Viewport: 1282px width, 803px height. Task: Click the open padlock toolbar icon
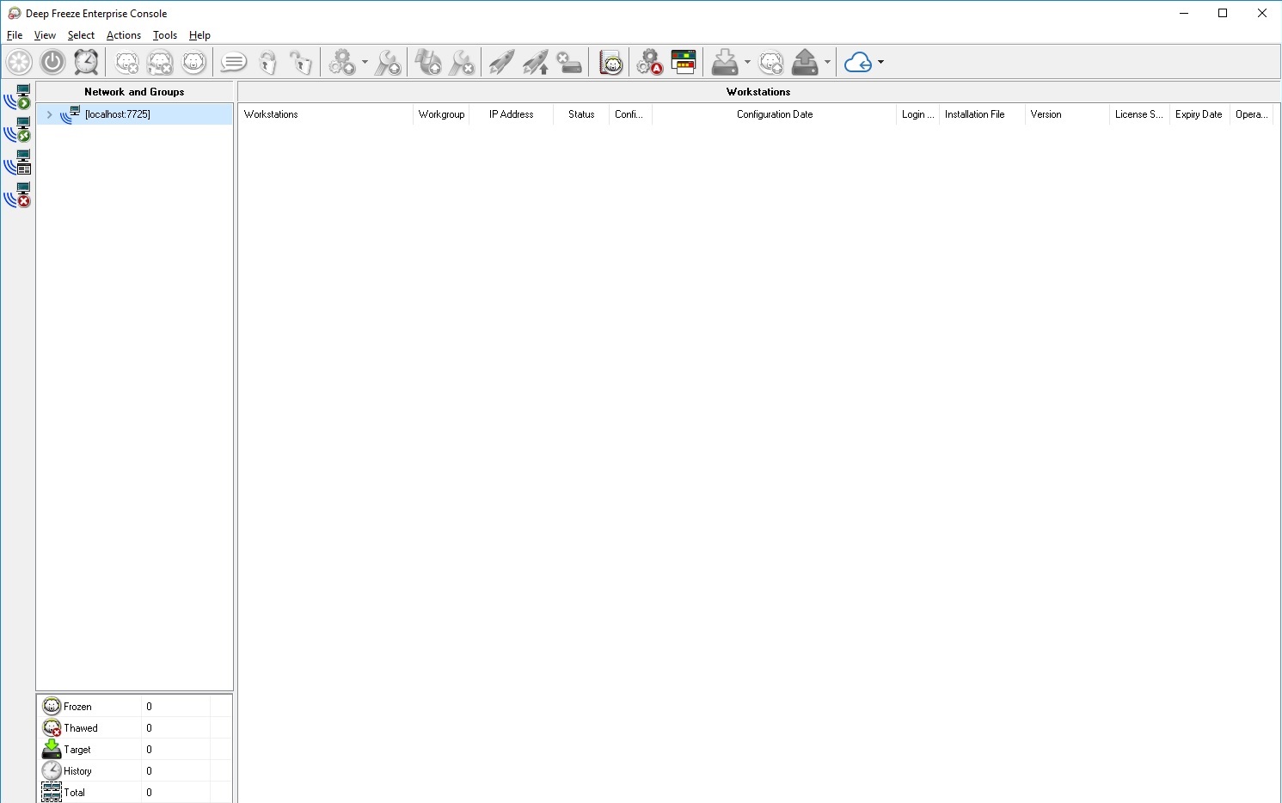click(x=301, y=62)
